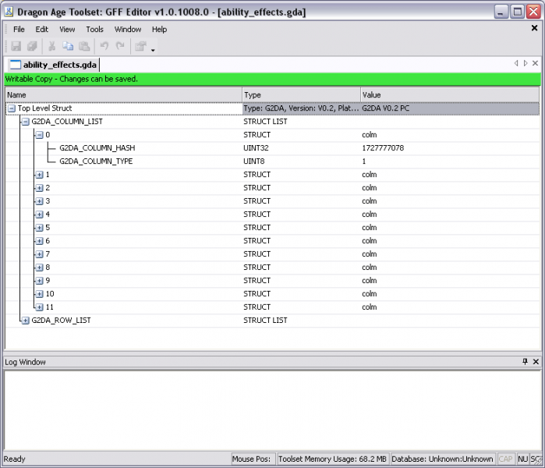Click the Value column header

[x=449, y=95]
